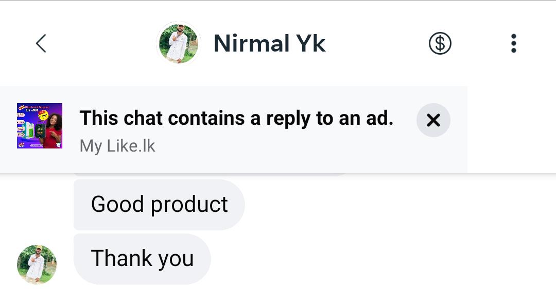Screen dimensions: 556x299
Task: Tap sender avatar beside 'Thank you'
Action: click(x=37, y=264)
